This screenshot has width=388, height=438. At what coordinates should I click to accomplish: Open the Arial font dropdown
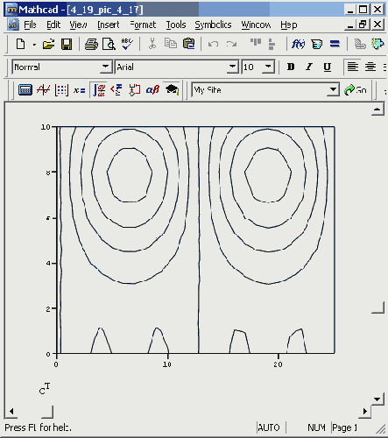[232, 67]
